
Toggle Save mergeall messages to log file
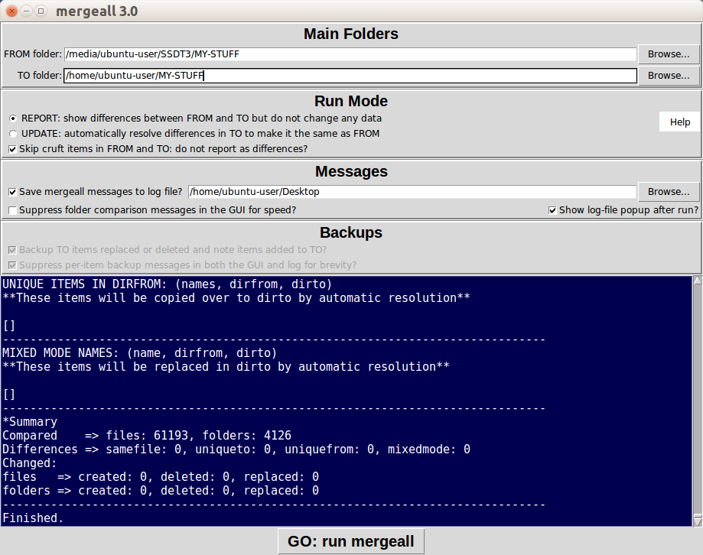pyautogui.click(x=12, y=192)
